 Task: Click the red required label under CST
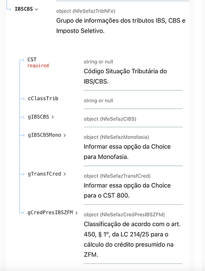point(38,66)
